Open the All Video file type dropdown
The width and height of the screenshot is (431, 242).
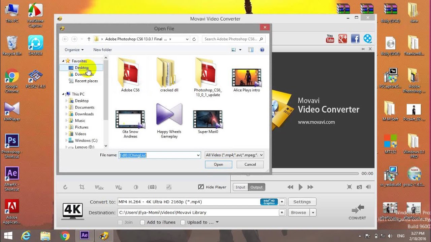coord(234,155)
